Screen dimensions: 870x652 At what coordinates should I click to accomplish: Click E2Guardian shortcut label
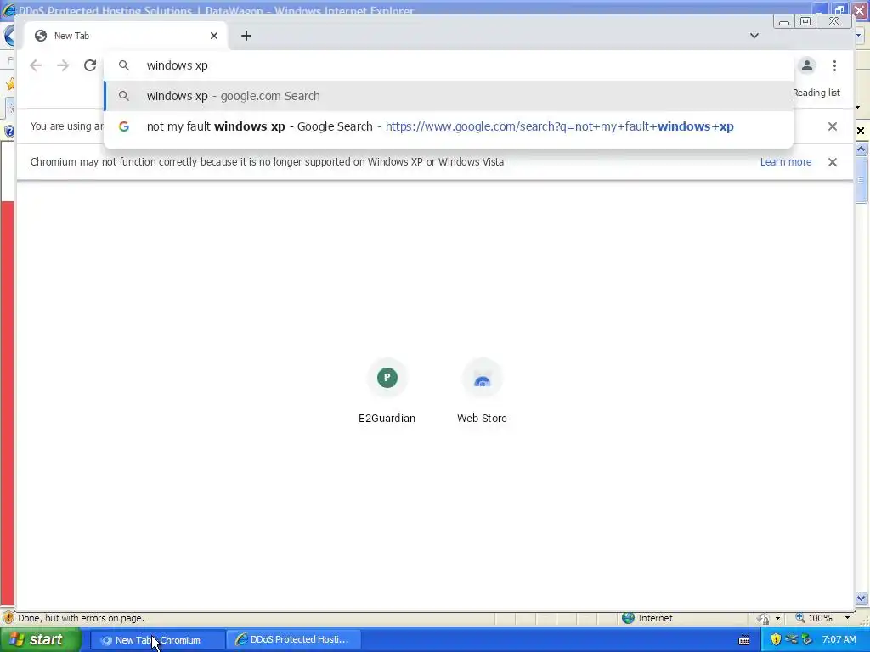[387, 418]
